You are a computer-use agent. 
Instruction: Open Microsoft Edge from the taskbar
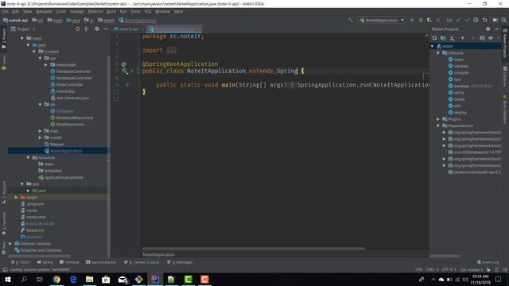tap(73, 279)
